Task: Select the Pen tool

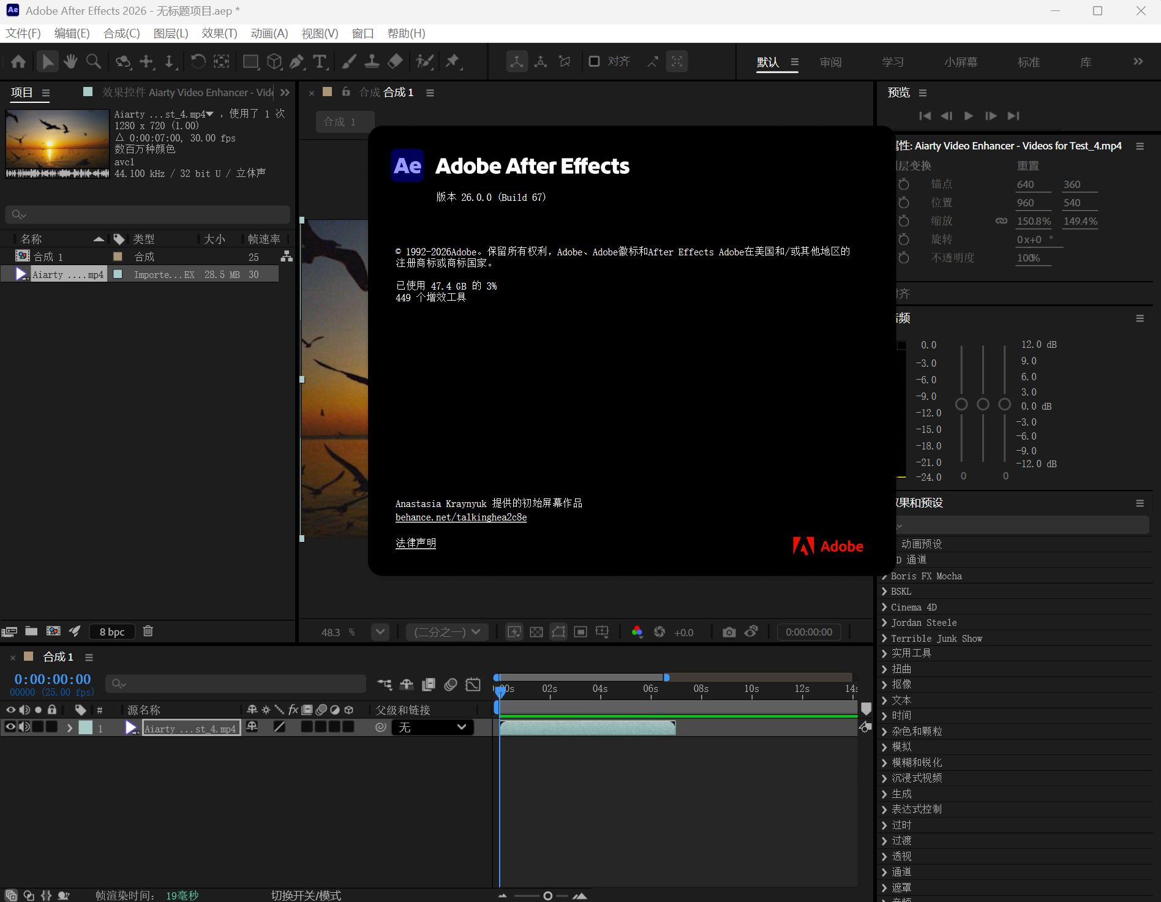Action: (x=296, y=61)
